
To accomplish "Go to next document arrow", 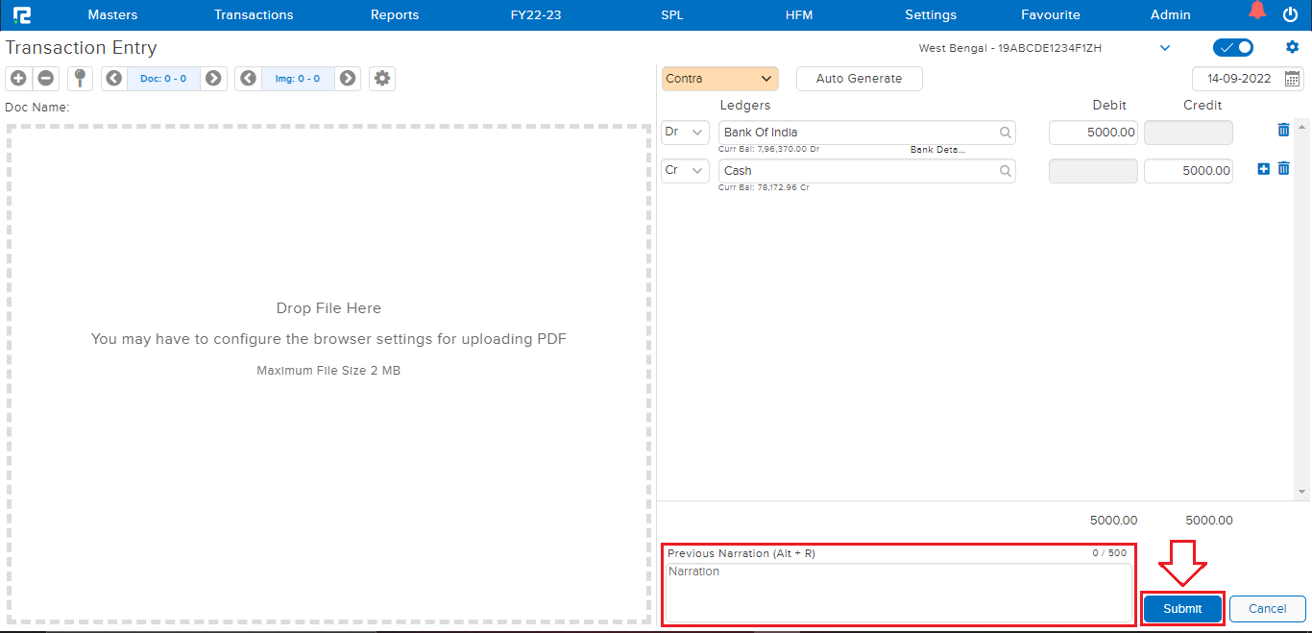I will point(213,79).
